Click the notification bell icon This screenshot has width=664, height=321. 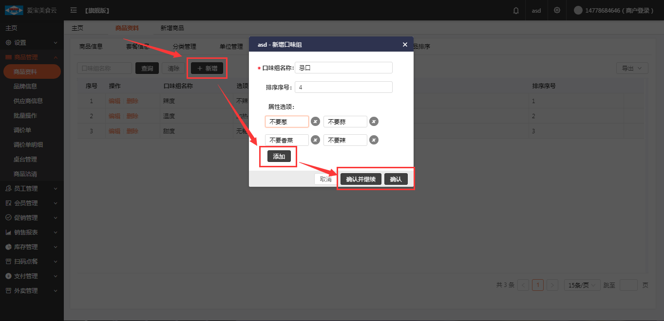[x=516, y=10]
